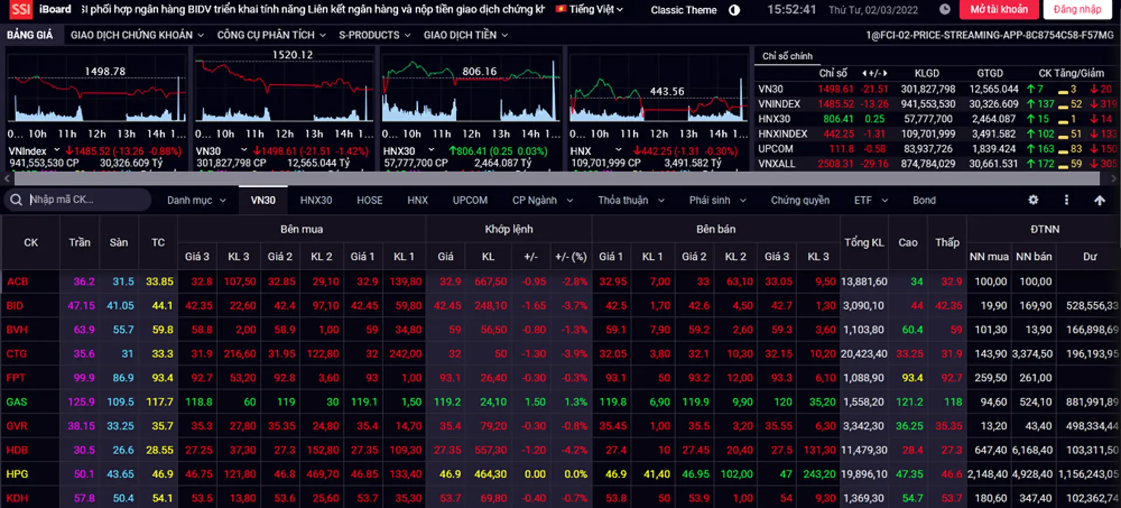
Task: Click the ACB stock symbol
Action: pos(18,281)
